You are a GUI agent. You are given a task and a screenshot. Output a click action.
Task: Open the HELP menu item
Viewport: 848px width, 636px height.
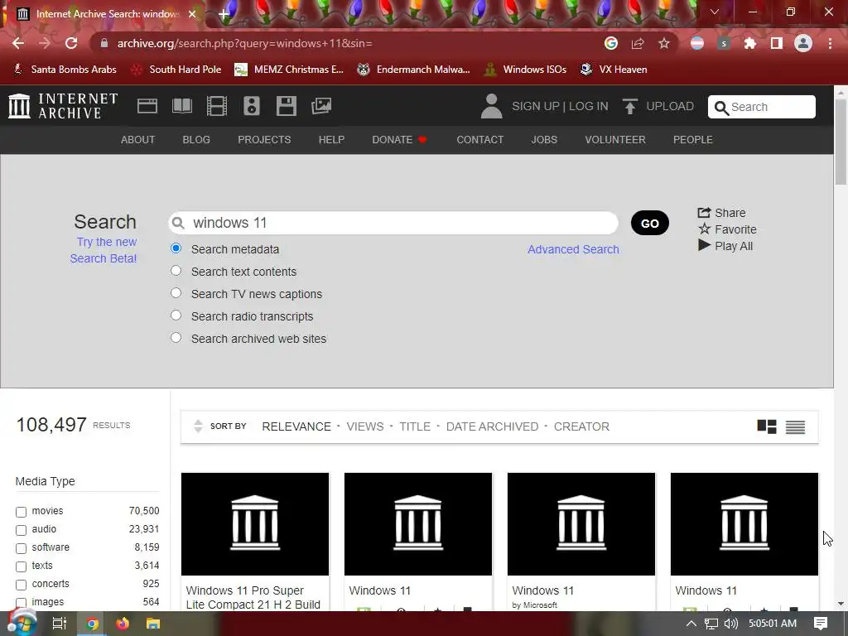pyautogui.click(x=331, y=139)
